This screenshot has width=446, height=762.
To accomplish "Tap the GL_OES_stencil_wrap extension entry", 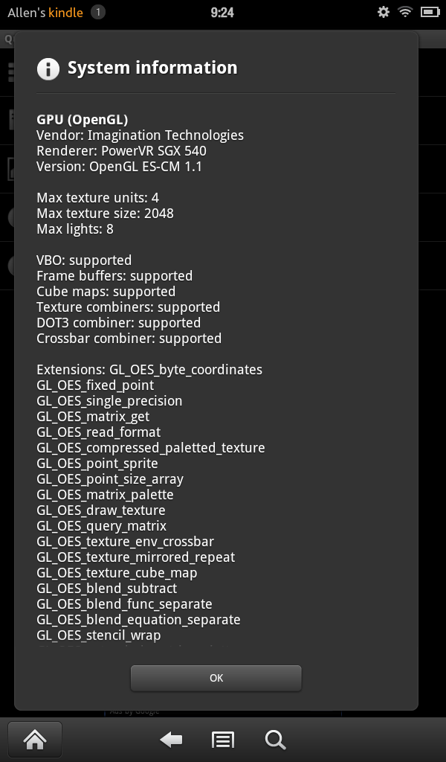I will pos(99,635).
